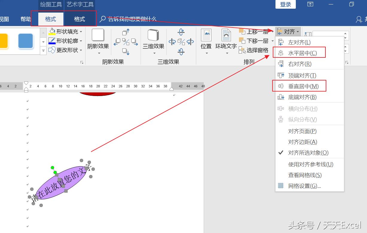Open the 三维效果 gallery

[x=153, y=40]
